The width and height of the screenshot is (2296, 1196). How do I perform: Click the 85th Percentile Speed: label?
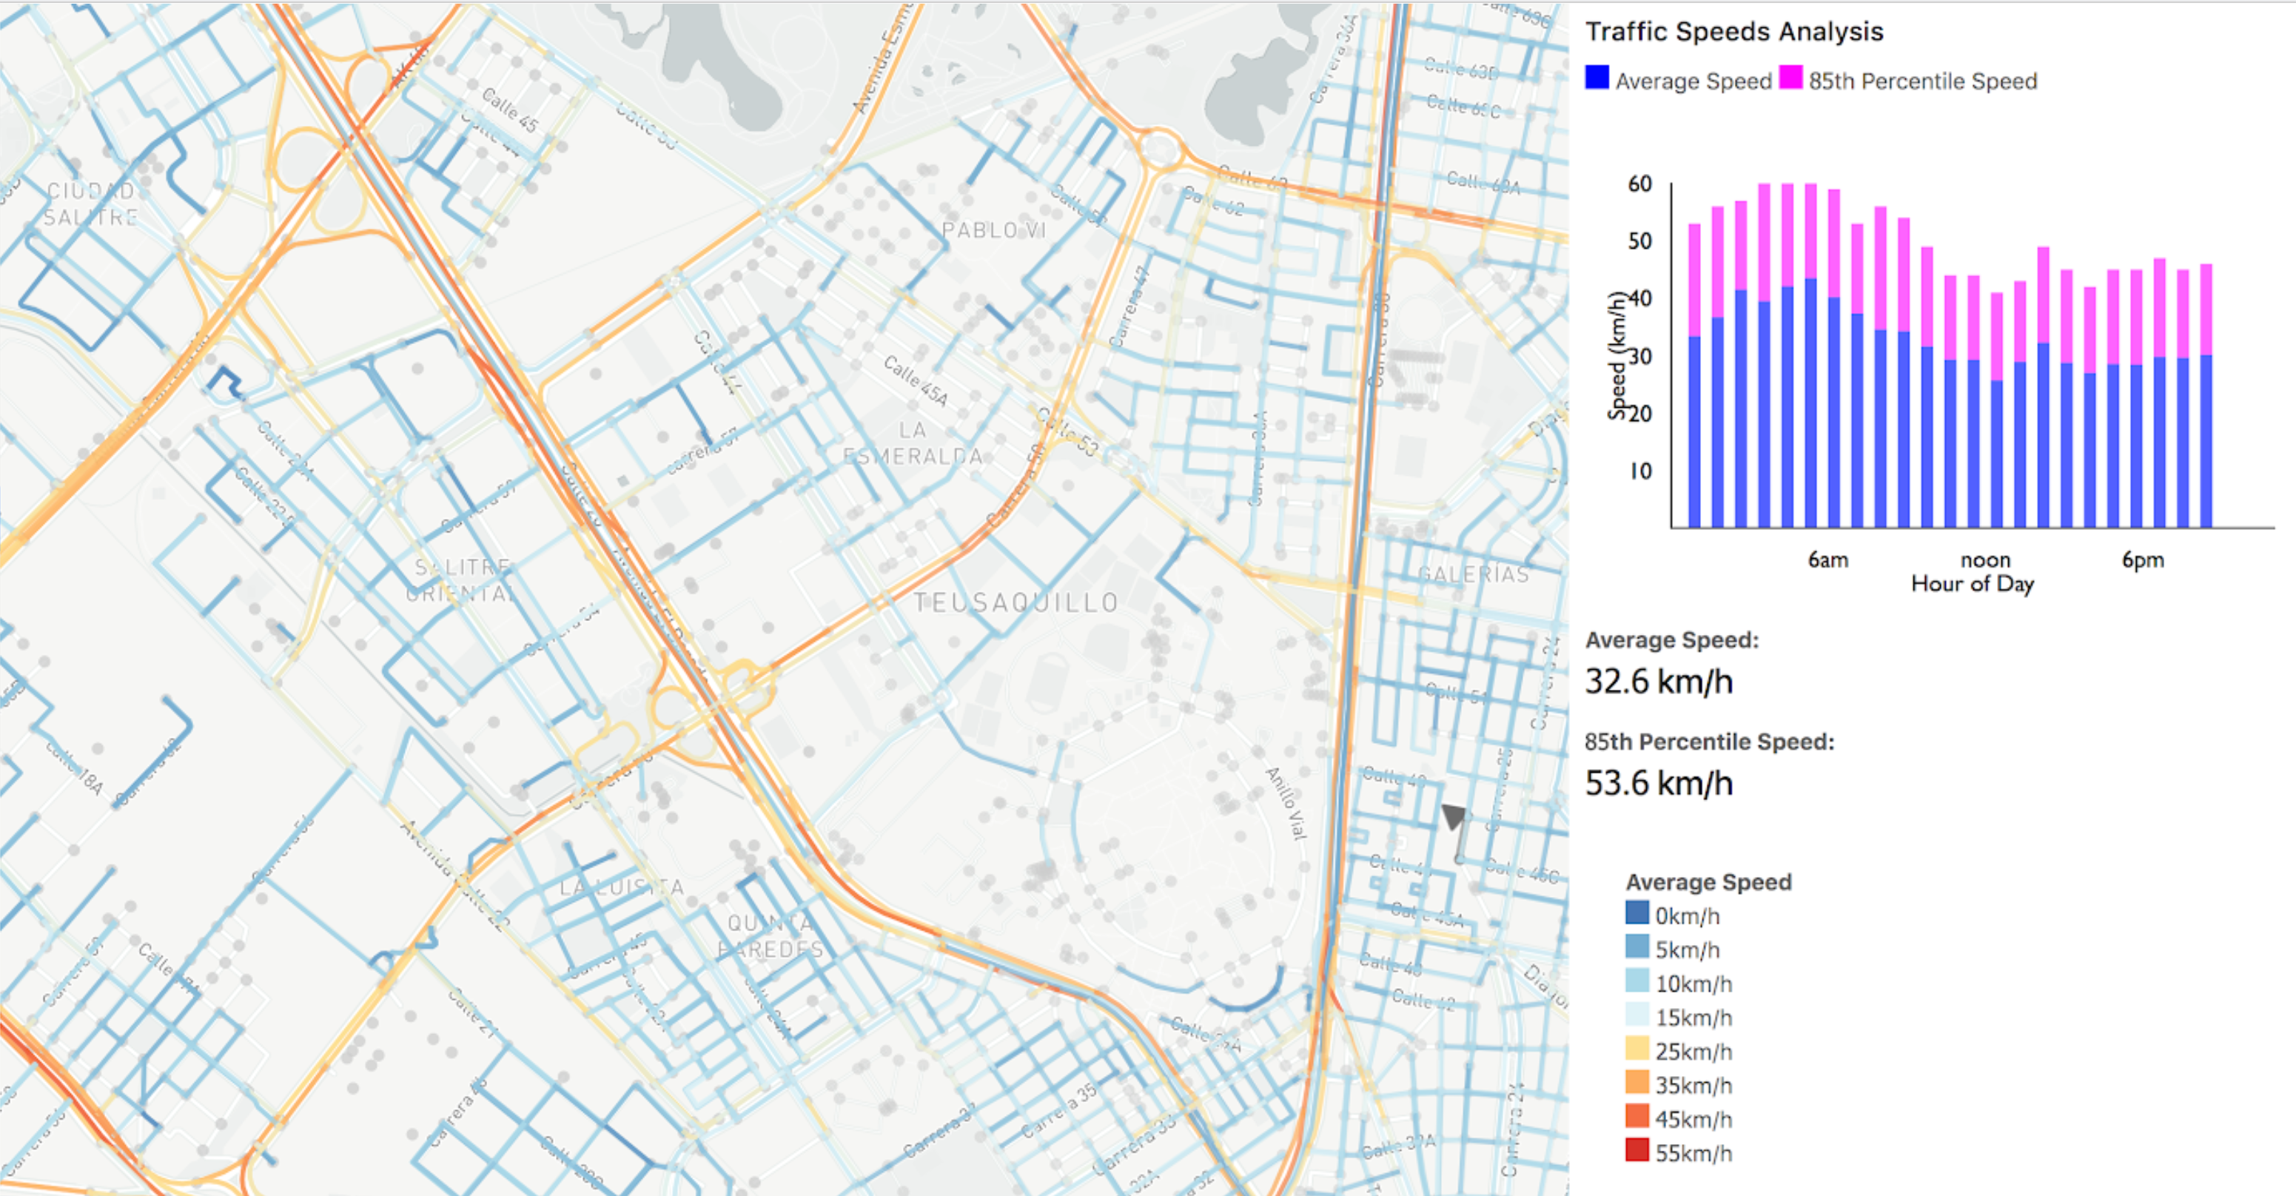tap(1710, 742)
